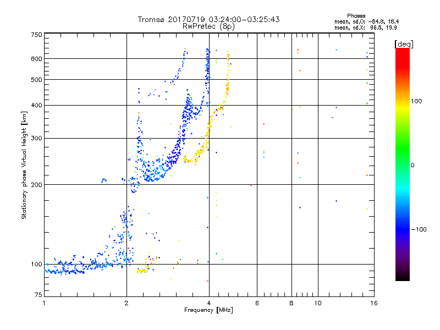Click the x-axis label '4'
This screenshot has height=330, width=440.
click(209, 303)
